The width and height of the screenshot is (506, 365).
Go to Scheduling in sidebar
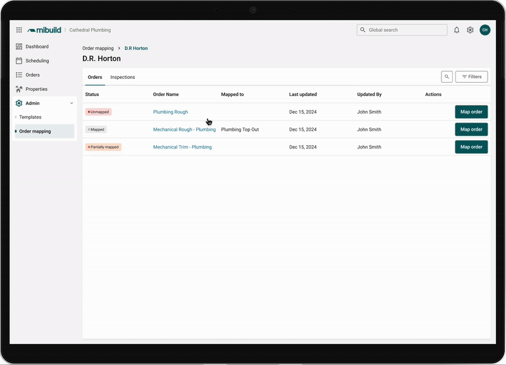(37, 61)
